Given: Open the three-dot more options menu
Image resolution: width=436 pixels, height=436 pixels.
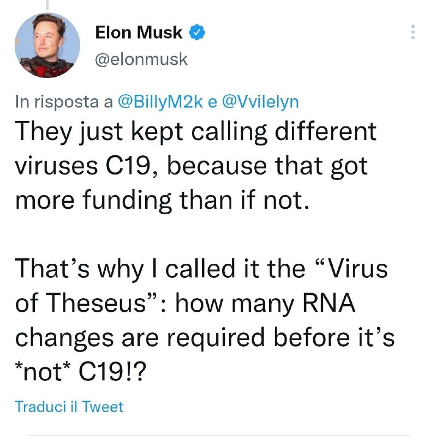Looking at the screenshot, I should 413,32.
